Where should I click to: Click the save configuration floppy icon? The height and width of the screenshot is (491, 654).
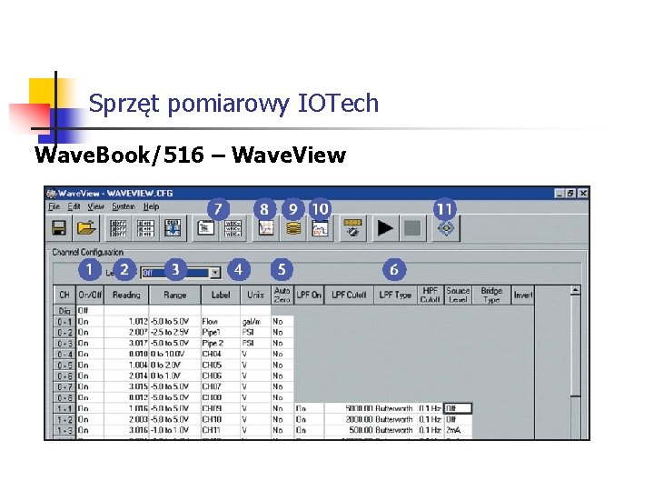pyautogui.click(x=59, y=228)
